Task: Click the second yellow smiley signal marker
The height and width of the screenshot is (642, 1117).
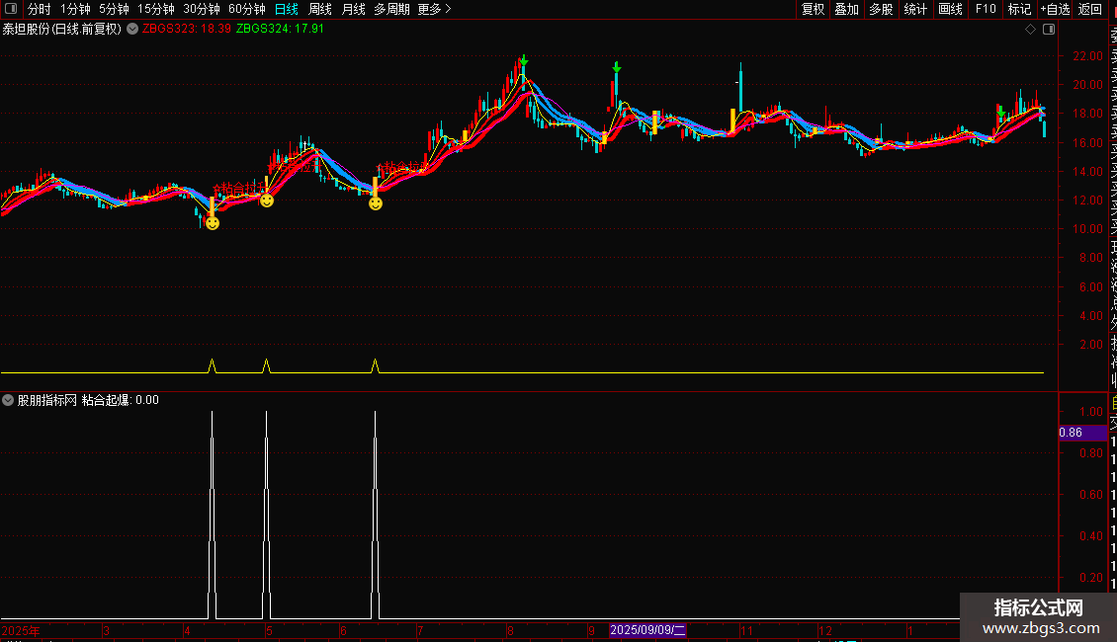Action: (267, 201)
